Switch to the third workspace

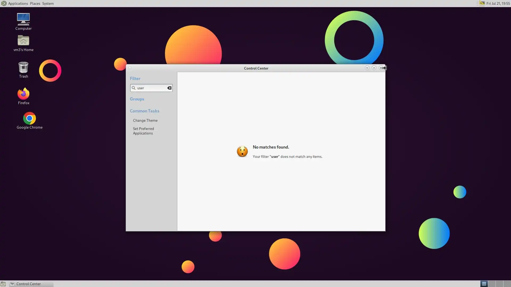tap(500, 284)
